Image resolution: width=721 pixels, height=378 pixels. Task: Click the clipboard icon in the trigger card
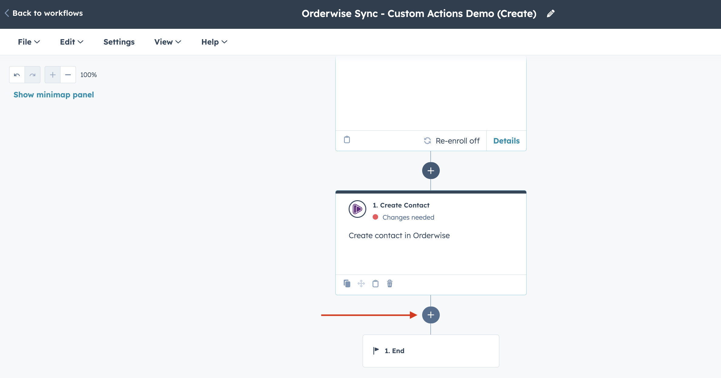pyautogui.click(x=347, y=140)
